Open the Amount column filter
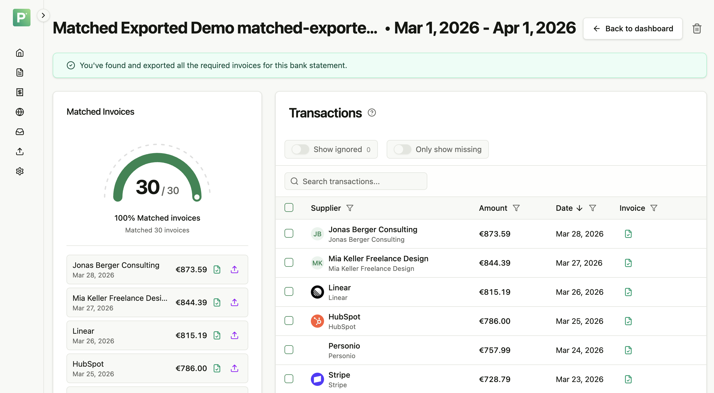 [x=516, y=208]
